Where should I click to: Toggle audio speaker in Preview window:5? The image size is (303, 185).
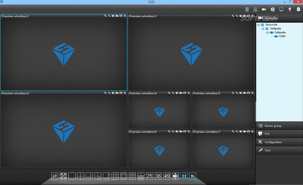point(240,93)
